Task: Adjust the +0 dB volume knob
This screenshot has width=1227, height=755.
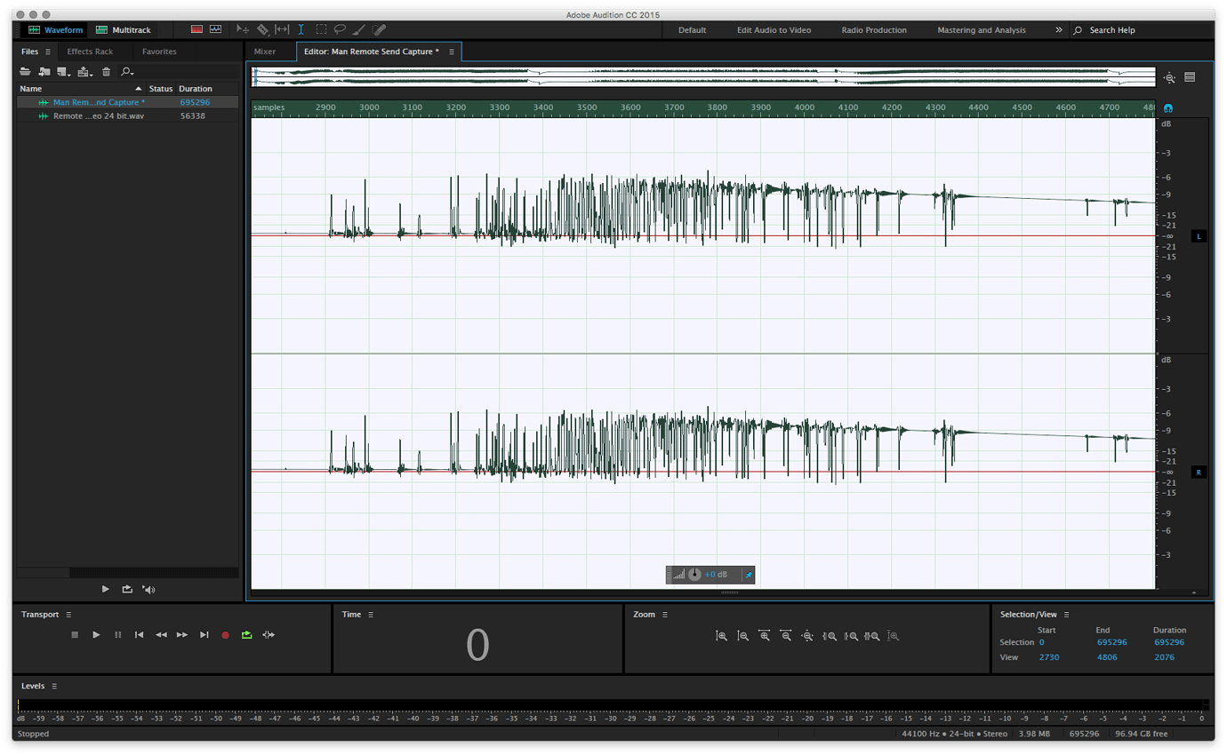Action: (694, 575)
